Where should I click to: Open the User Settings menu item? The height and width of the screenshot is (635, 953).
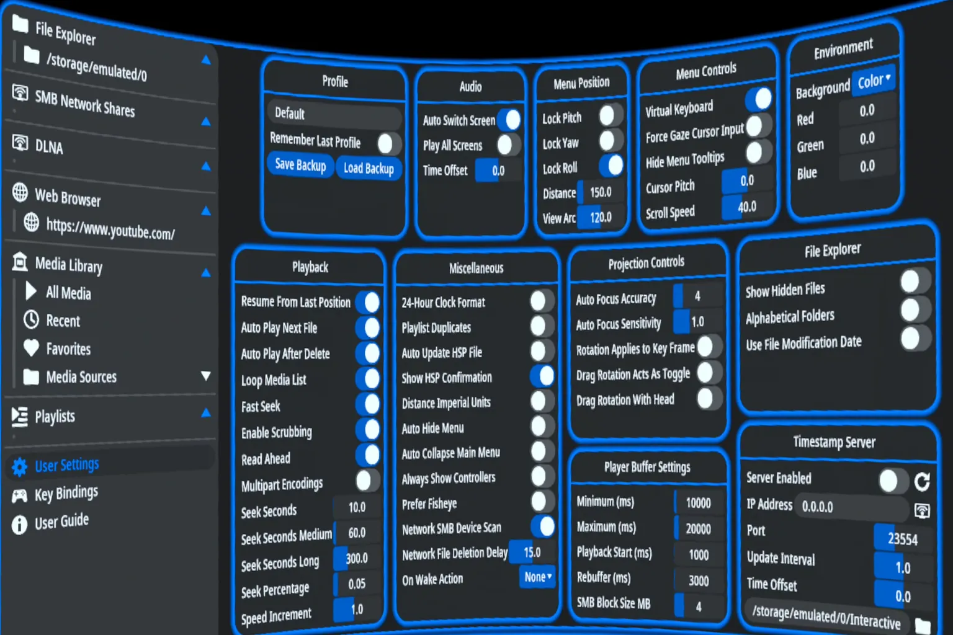[x=66, y=465]
